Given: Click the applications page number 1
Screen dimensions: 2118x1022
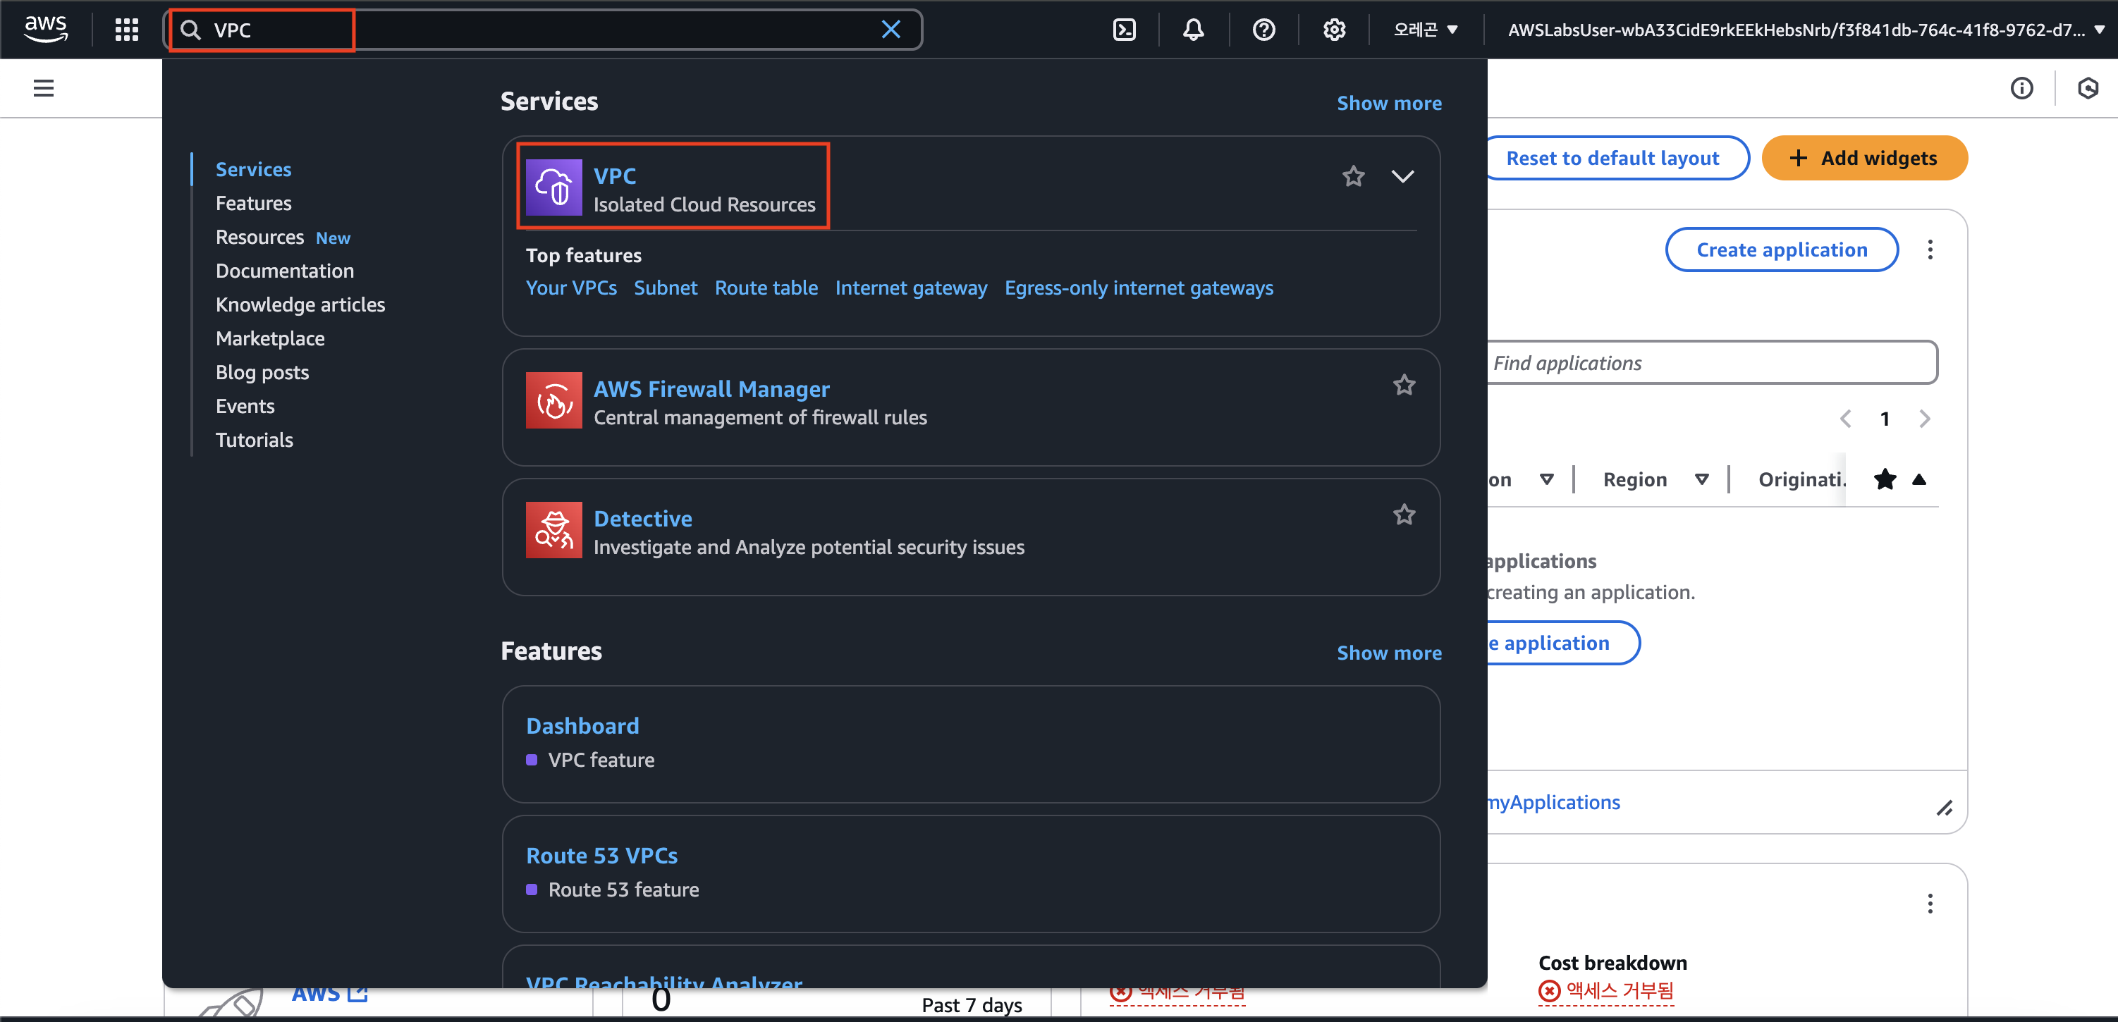Looking at the screenshot, I should pyautogui.click(x=1885, y=419).
